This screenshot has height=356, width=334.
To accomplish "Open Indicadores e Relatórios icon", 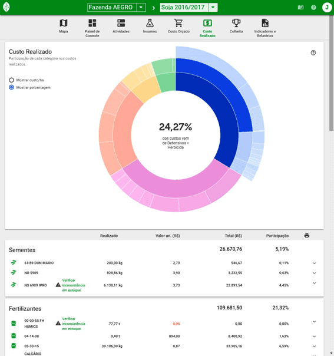I will coord(265,23).
